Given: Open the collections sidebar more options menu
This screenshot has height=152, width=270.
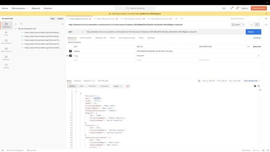Looking at the screenshot, I should coord(62,24).
